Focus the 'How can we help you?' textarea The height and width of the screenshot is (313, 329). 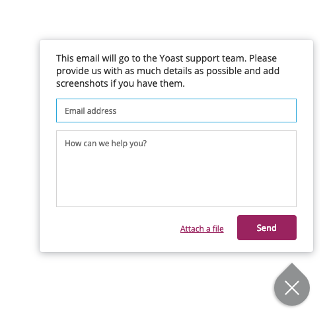[176, 169]
